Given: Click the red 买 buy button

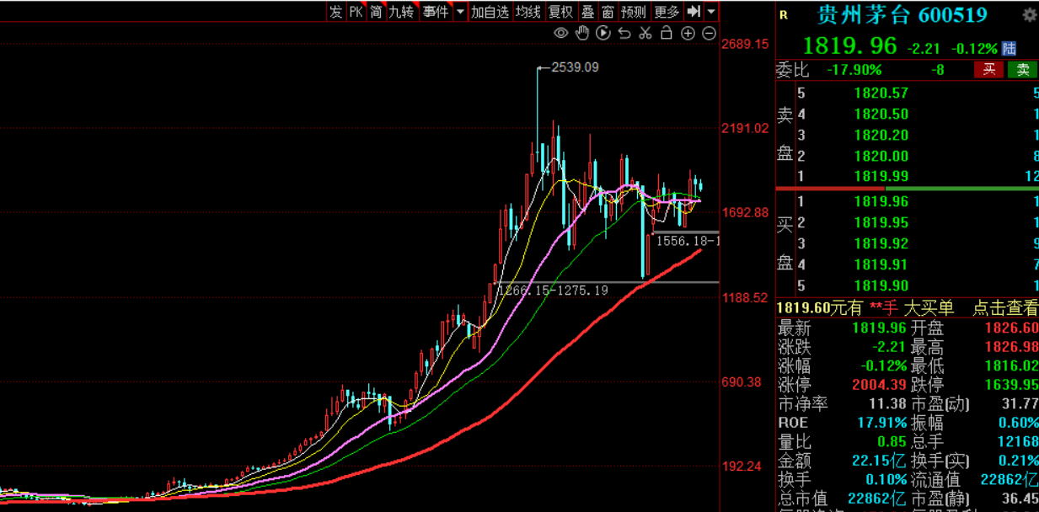Looking at the screenshot, I should (x=989, y=70).
